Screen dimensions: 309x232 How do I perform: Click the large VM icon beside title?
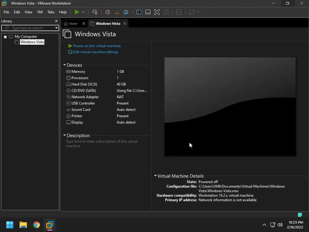[67, 34]
